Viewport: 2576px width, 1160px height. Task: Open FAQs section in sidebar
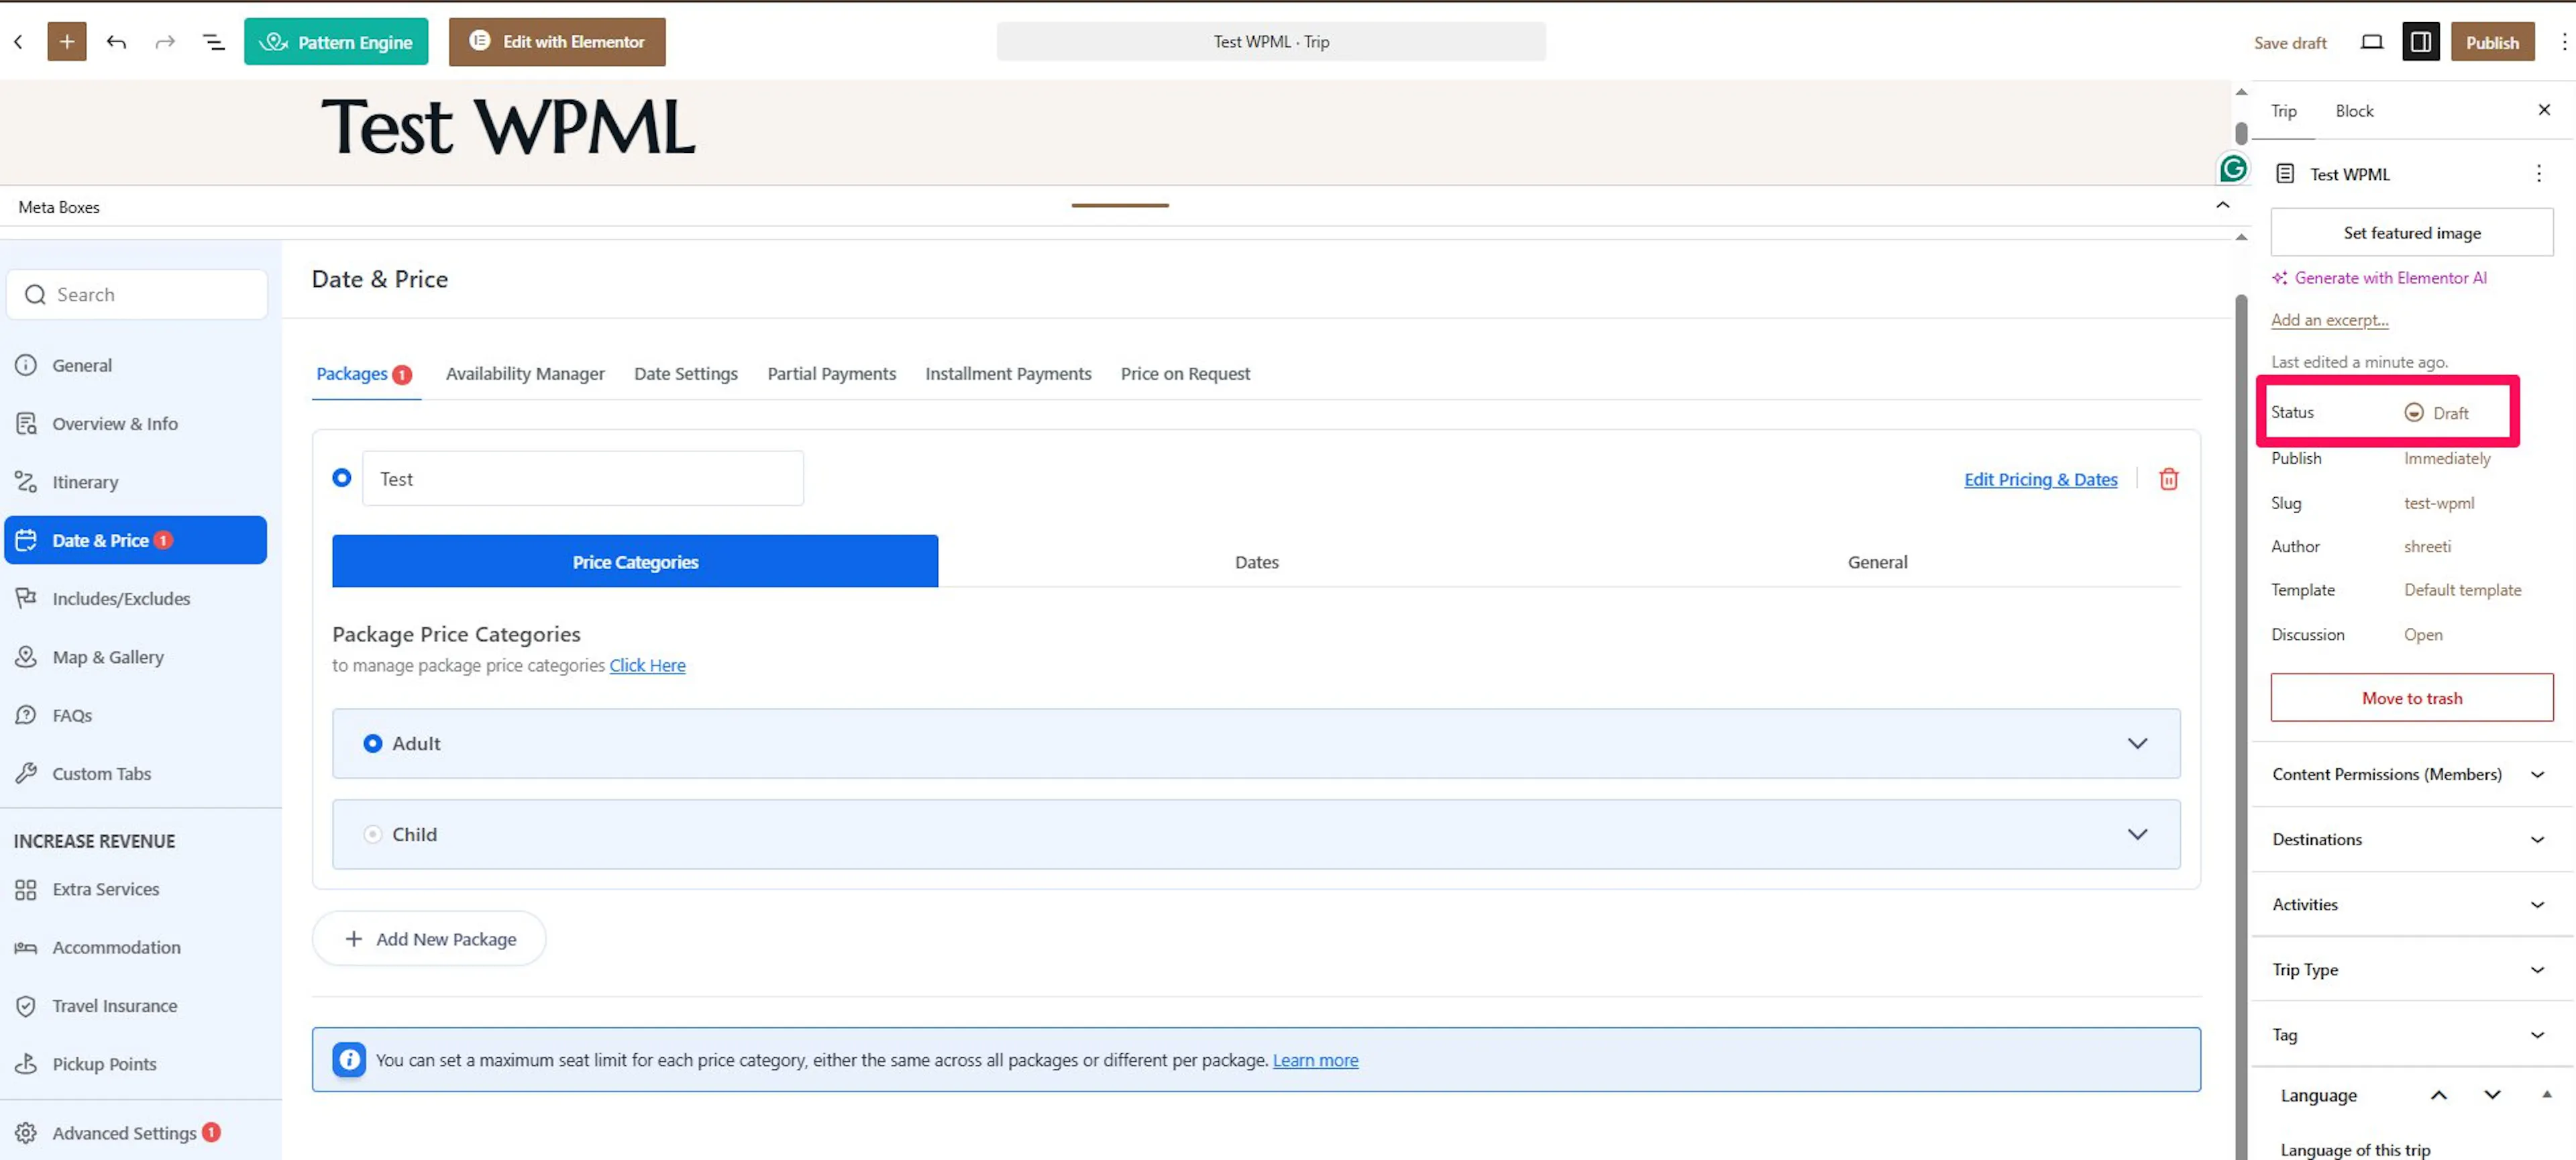point(136,715)
